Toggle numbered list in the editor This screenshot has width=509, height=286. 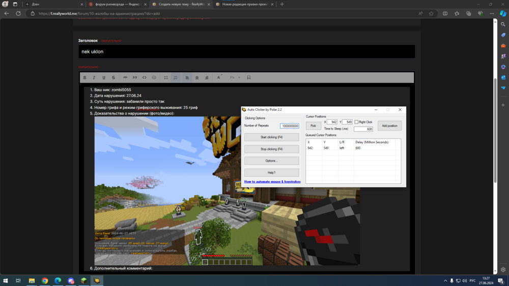(176, 78)
